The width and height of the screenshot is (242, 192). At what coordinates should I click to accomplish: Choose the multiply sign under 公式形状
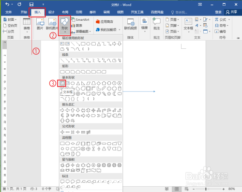pos(73,132)
